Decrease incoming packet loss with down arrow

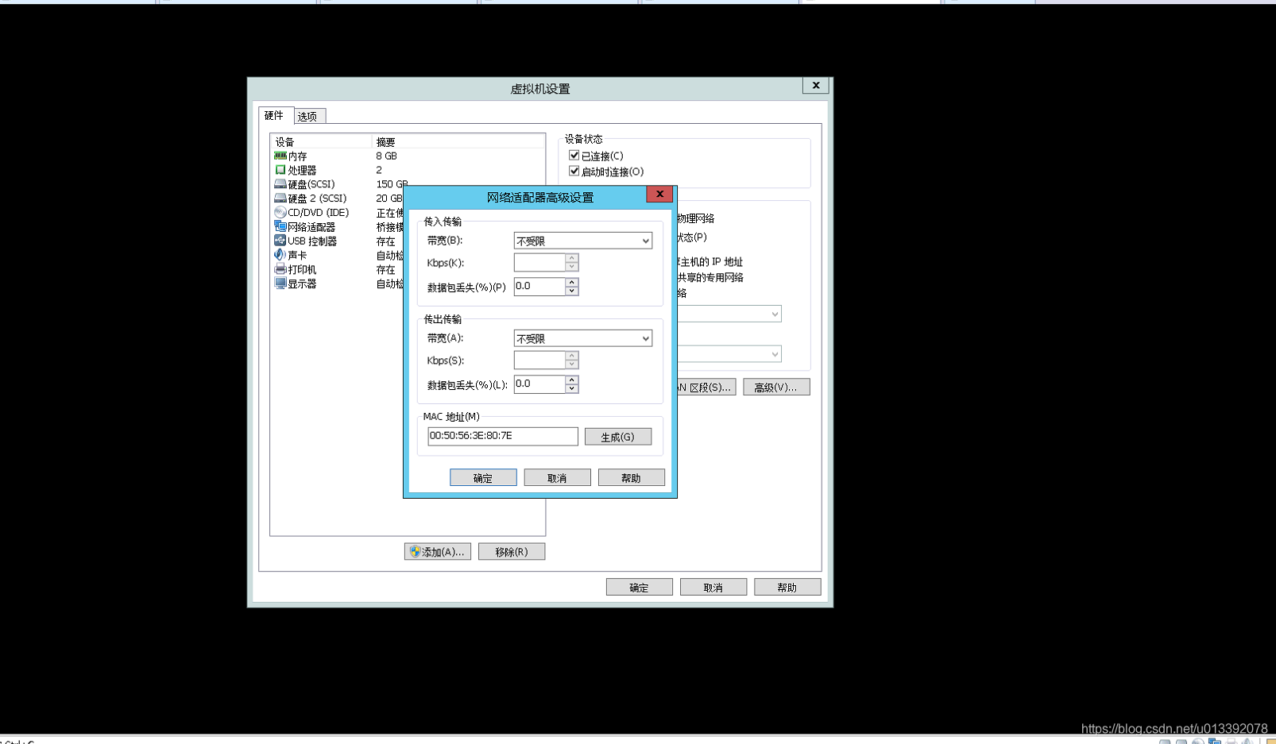[x=572, y=291]
